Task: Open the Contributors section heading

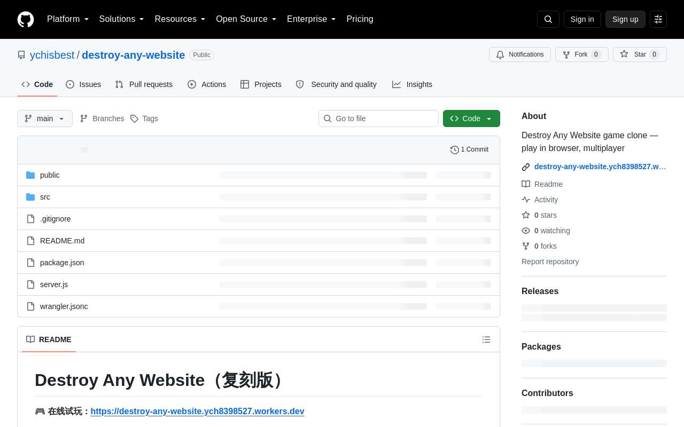Action: (547, 393)
